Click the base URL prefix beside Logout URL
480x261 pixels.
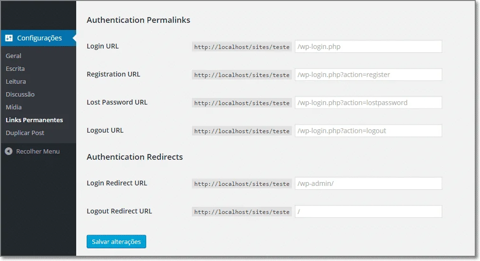[242, 131]
